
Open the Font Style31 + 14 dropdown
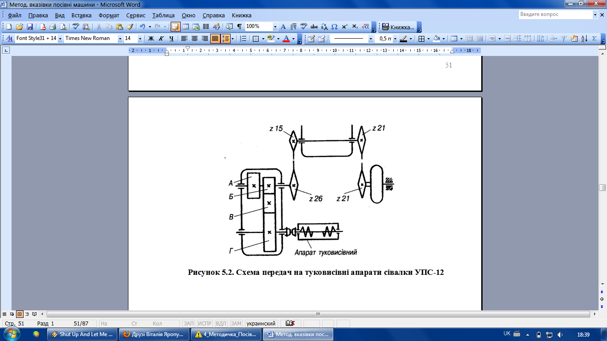[x=60, y=39]
